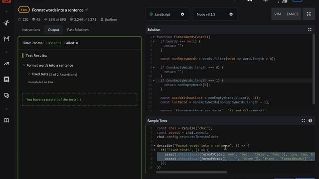Open the leaderboard trending-arrow sidebar icon
This screenshot has width=319, height=179.
tap(6, 64)
